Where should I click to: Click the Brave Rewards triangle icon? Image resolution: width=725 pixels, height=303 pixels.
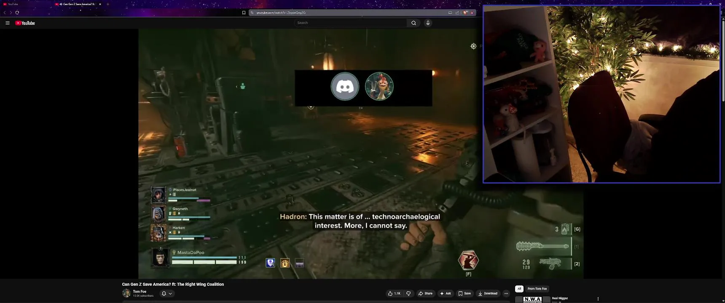click(472, 13)
